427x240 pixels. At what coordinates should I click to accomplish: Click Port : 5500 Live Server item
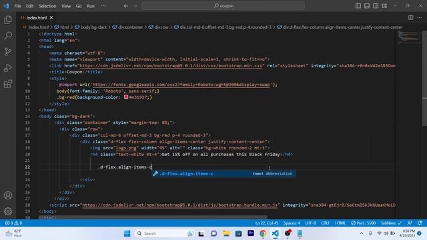coord(363,223)
